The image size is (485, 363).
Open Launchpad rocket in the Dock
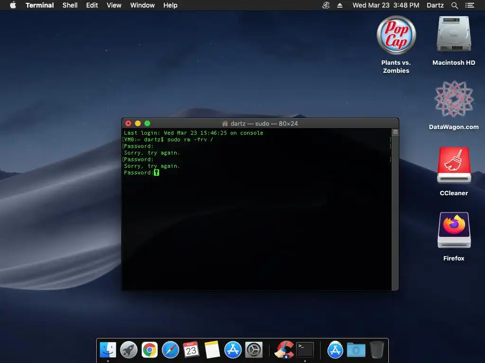(129, 350)
